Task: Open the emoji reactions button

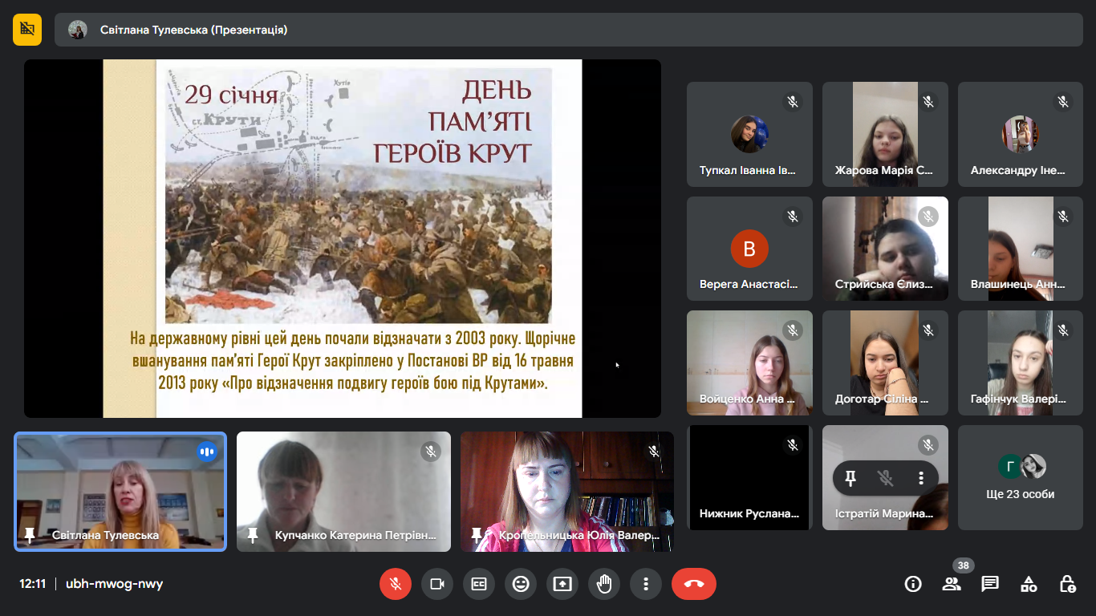Action: tap(521, 584)
